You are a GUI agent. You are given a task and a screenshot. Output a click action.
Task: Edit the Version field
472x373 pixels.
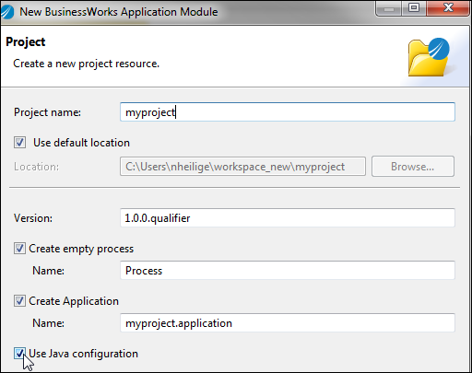(x=288, y=218)
